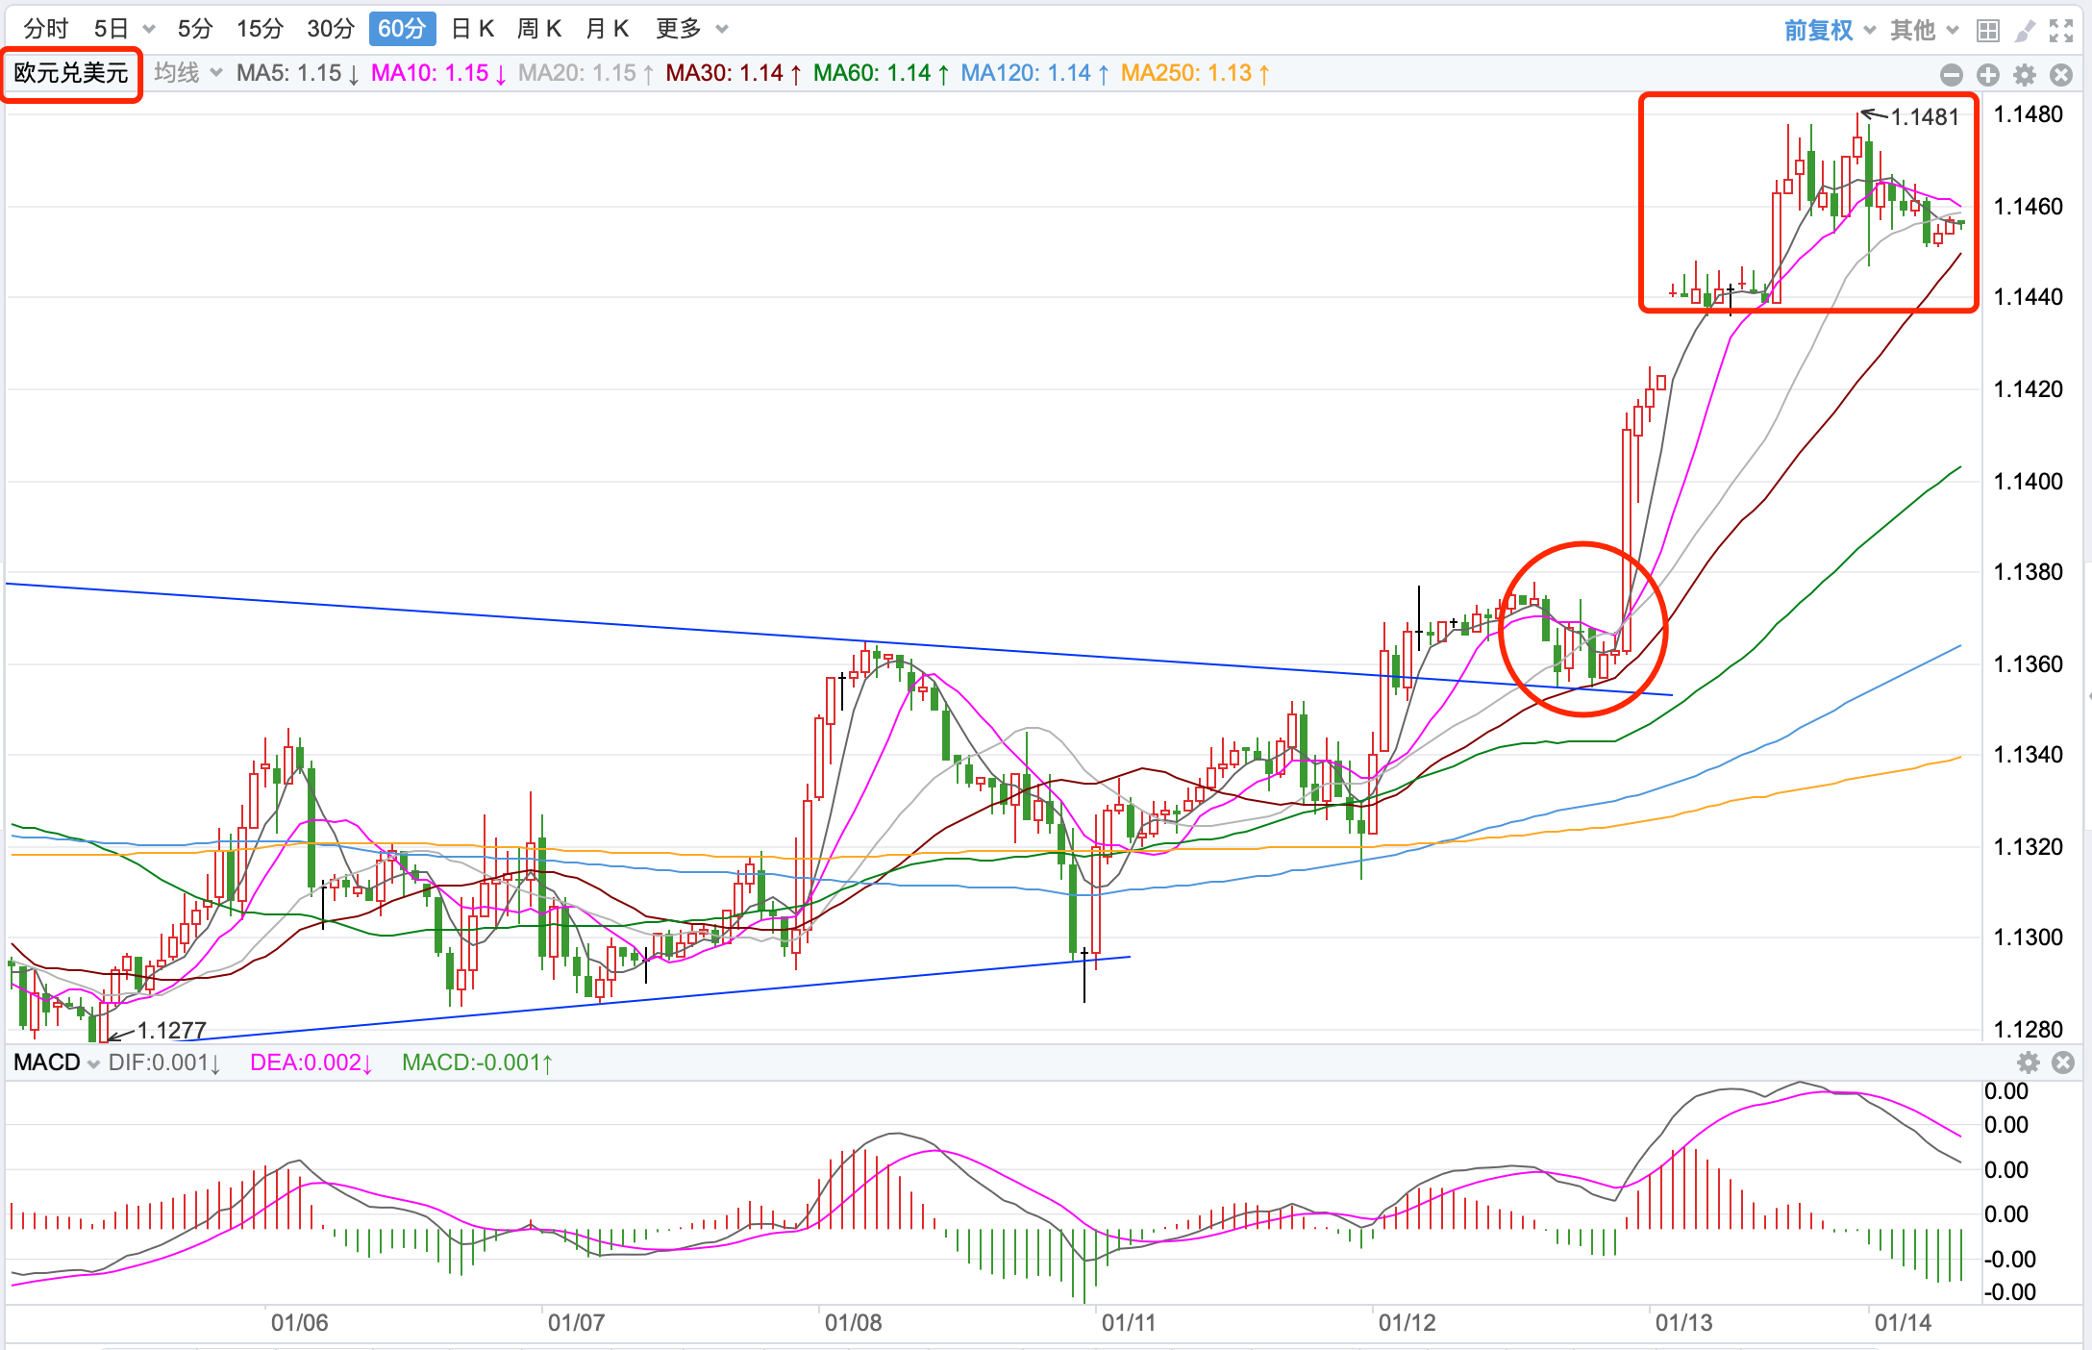Viewport: 2092px width, 1350px height.
Task: Click the 1.1400 price axis label
Action: (x=2029, y=482)
